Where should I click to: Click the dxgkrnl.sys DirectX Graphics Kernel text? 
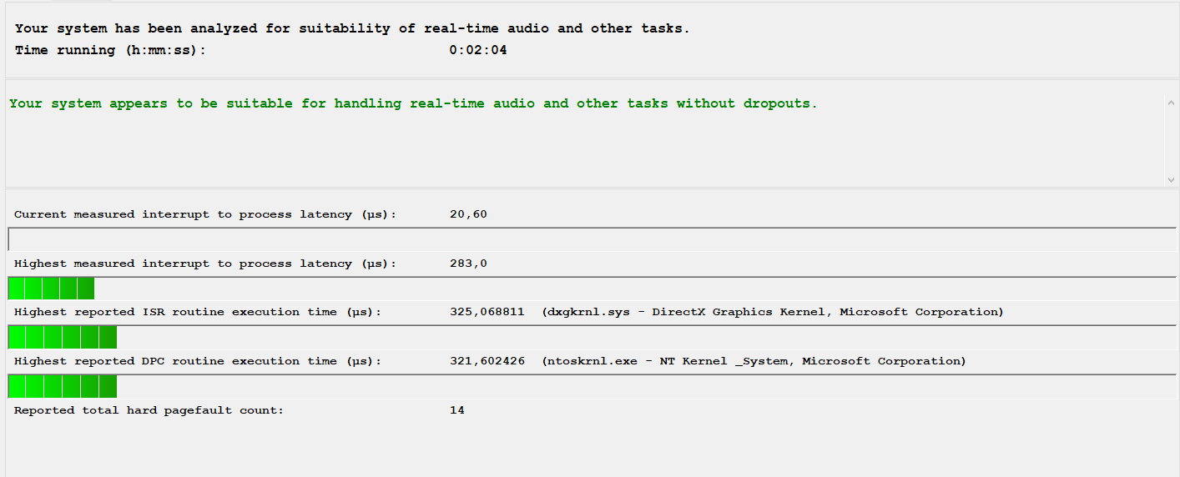point(772,312)
